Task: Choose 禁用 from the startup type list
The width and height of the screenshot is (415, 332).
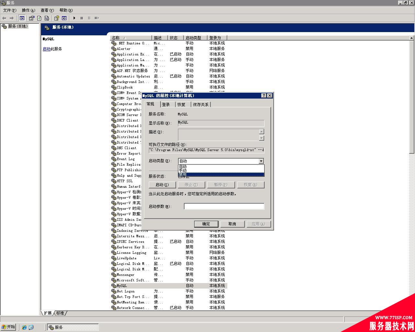Action: [221, 174]
